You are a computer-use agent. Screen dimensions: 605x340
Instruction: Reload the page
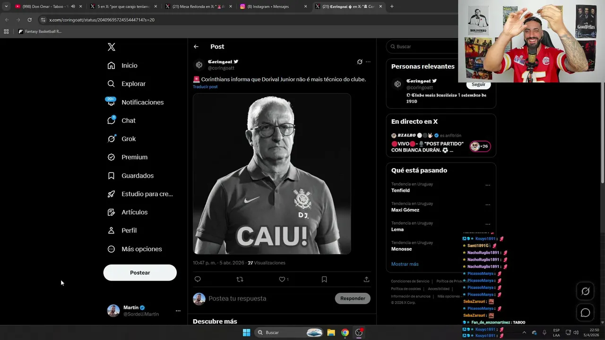[x=29, y=20]
